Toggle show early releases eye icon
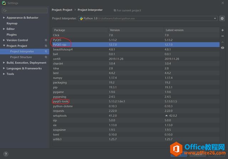The image size is (228, 159). point(222,48)
